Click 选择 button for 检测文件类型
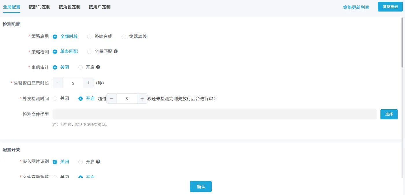Screen dimensions: 405x195 click(x=389, y=114)
